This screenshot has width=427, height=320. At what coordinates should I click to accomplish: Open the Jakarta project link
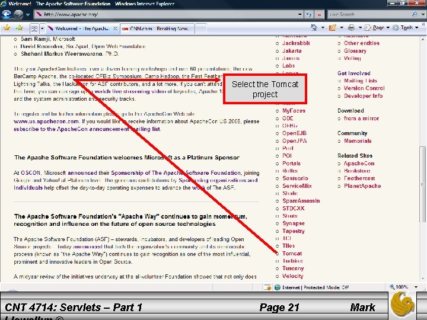pos(292,50)
